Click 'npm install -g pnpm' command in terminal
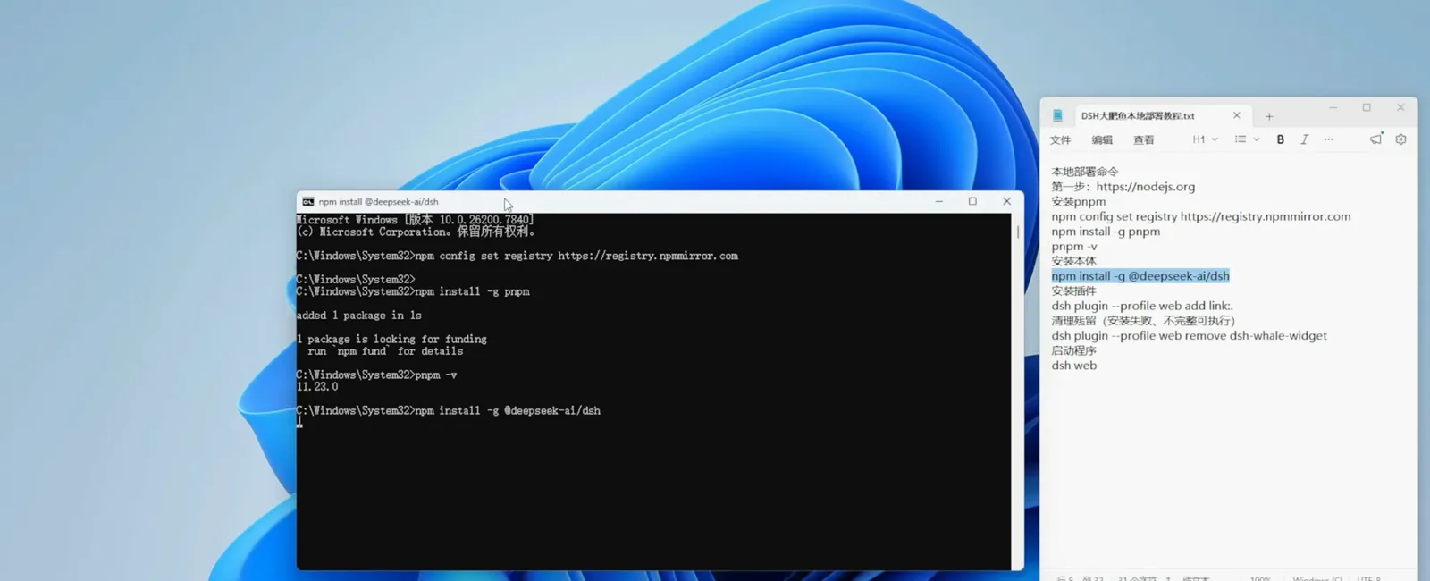Screen dimensions: 1430x581 (472, 291)
